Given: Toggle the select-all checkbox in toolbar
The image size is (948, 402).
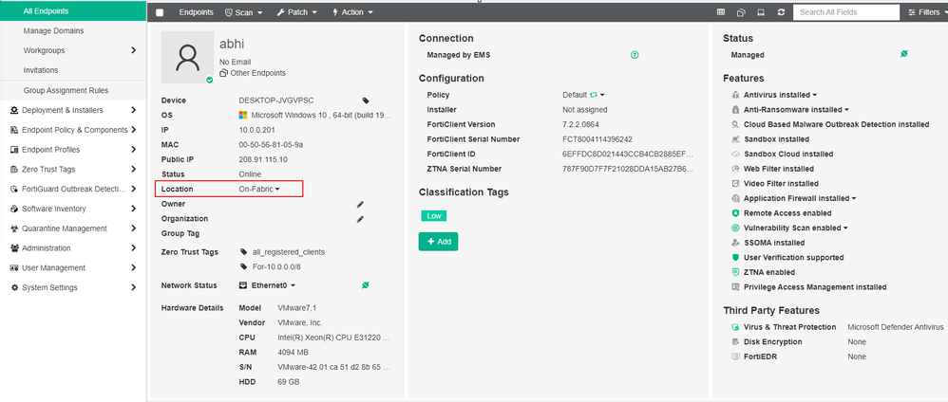Looking at the screenshot, I should click(160, 12).
